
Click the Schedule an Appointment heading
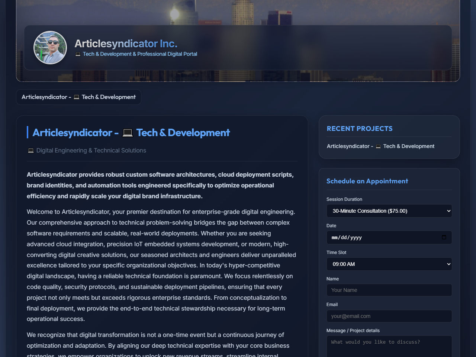click(367, 181)
